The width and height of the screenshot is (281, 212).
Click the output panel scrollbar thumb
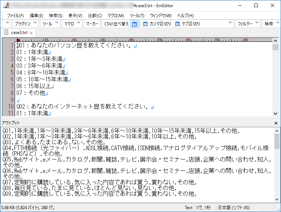[x=277, y=141]
